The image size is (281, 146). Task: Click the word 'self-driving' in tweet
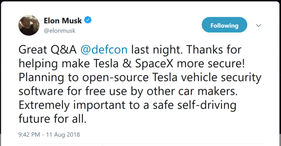pos(207,105)
